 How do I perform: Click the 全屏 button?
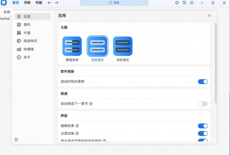coord(7,12)
